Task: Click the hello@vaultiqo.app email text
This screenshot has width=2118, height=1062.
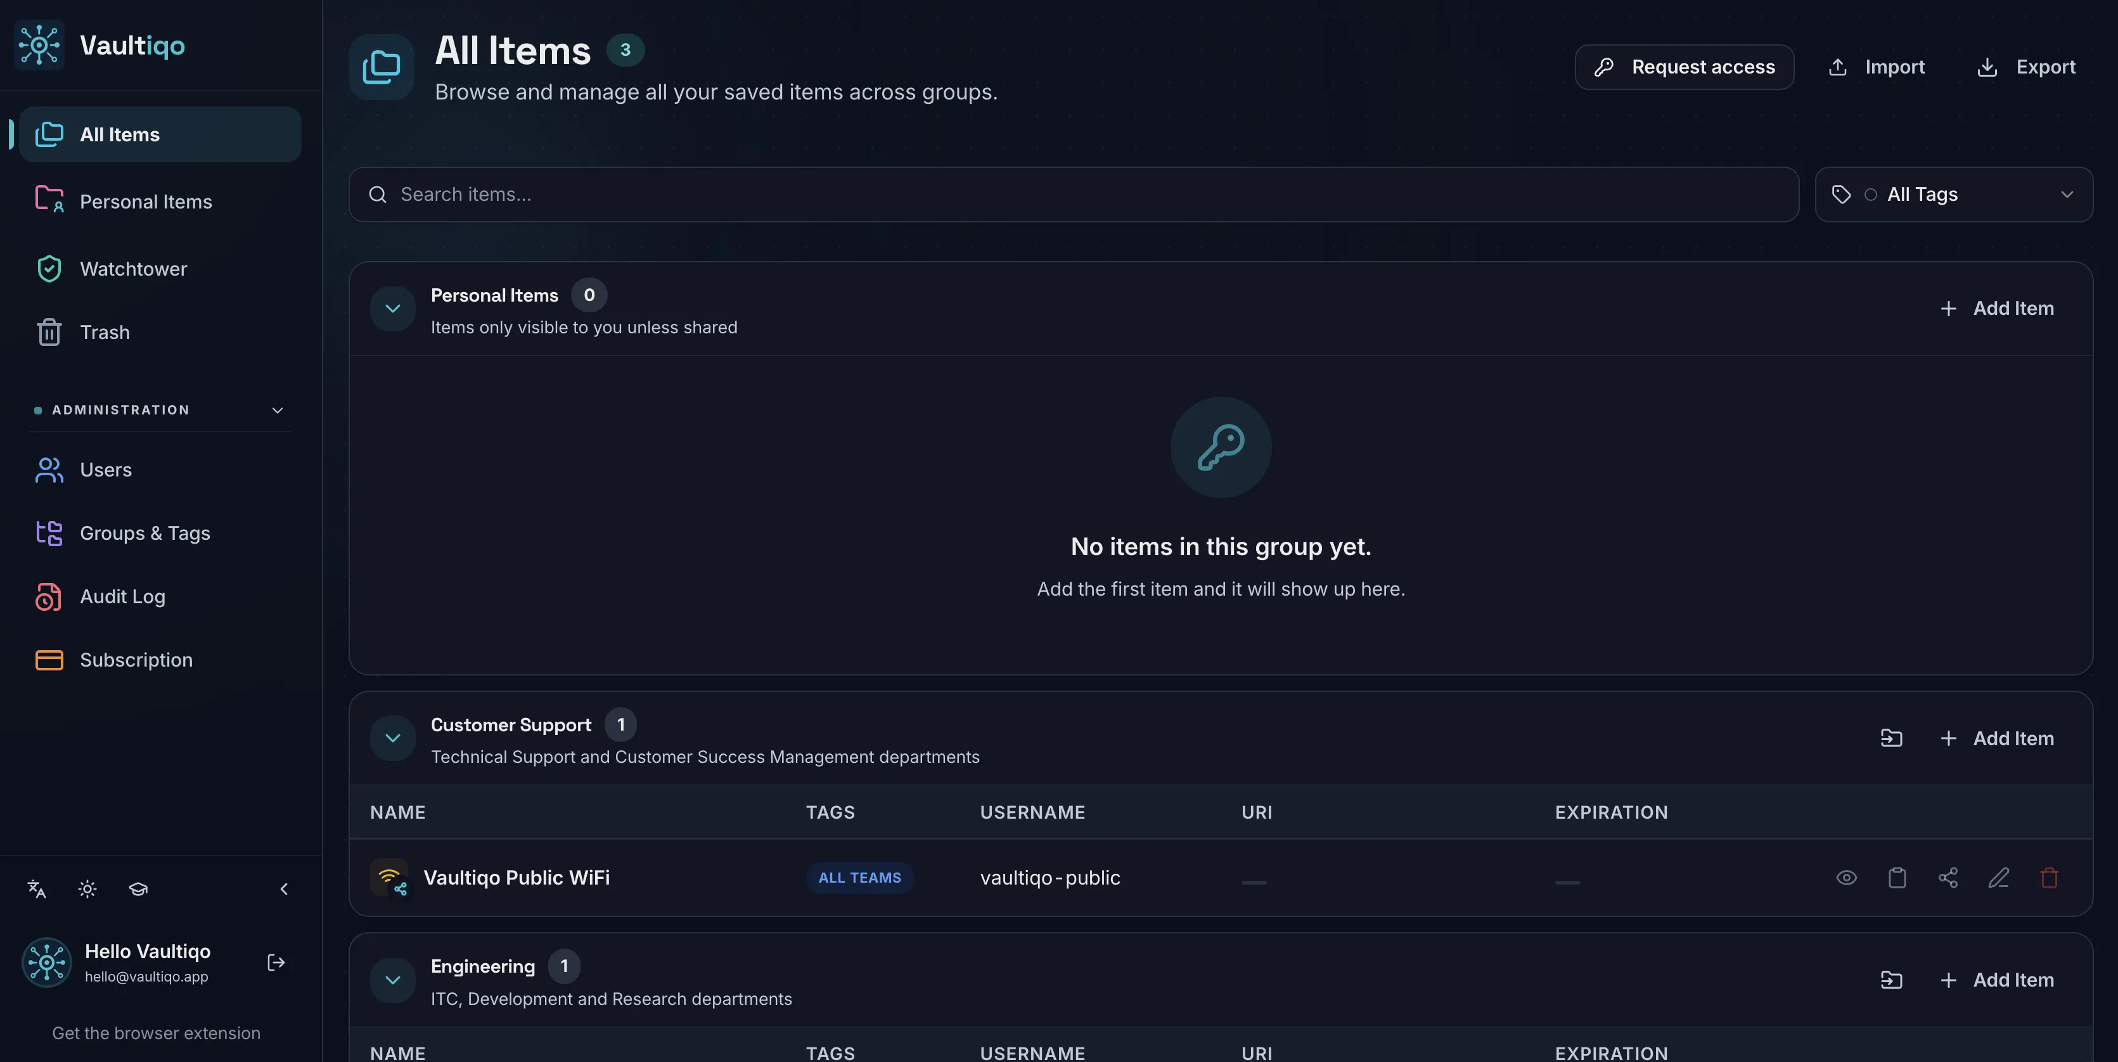Action: 146,976
